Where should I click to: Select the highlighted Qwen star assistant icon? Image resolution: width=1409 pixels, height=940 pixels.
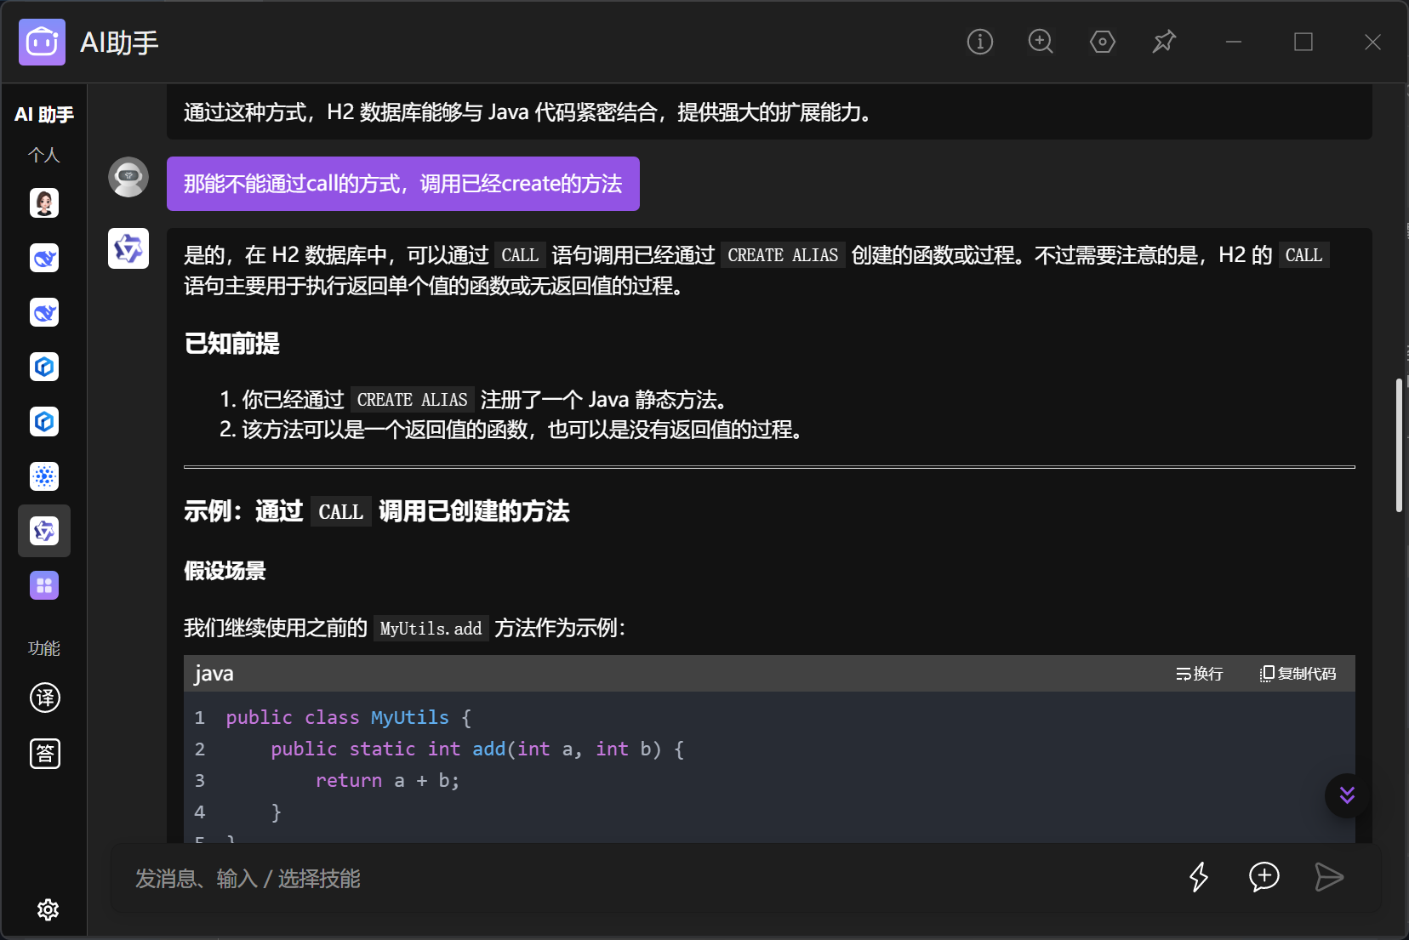click(x=44, y=531)
